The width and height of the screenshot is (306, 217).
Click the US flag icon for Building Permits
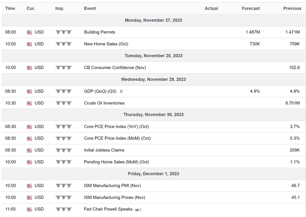point(29,32)
